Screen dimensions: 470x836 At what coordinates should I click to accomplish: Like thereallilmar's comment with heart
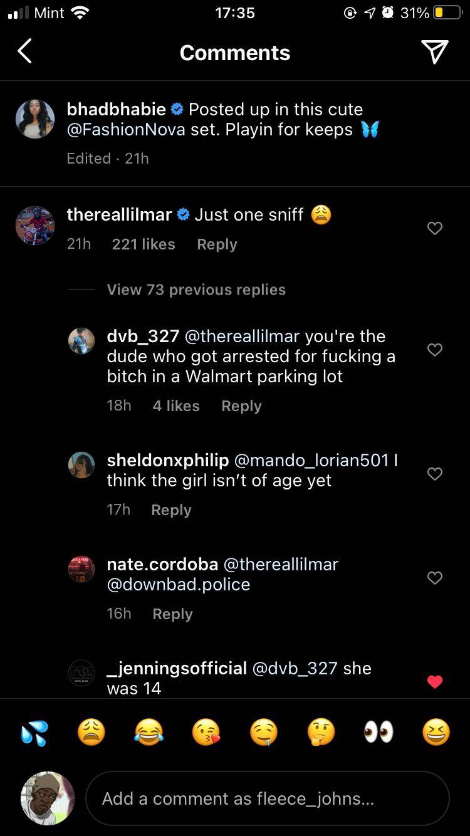[434, 229]
